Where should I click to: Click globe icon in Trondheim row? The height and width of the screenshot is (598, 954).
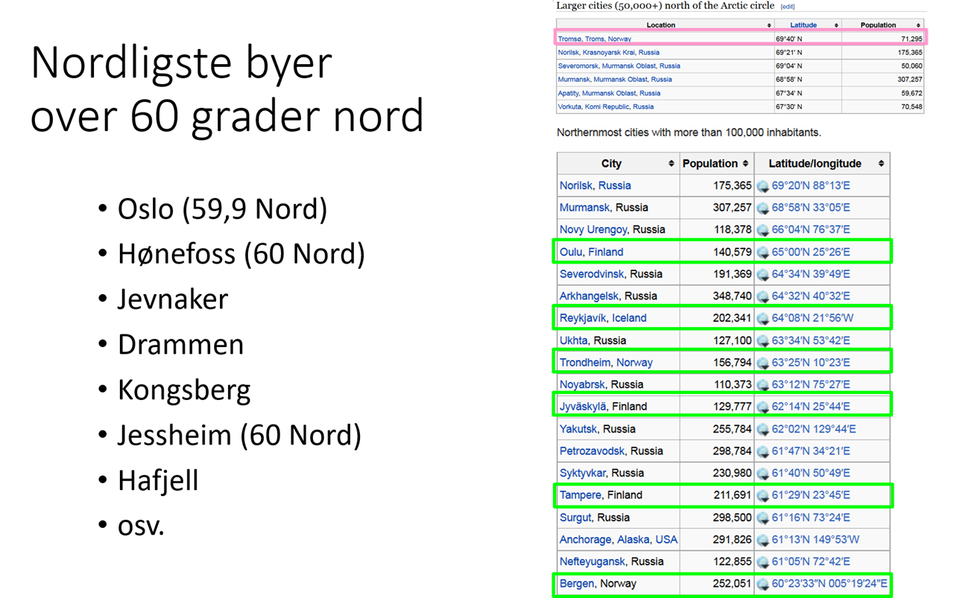tap(763, 363)
